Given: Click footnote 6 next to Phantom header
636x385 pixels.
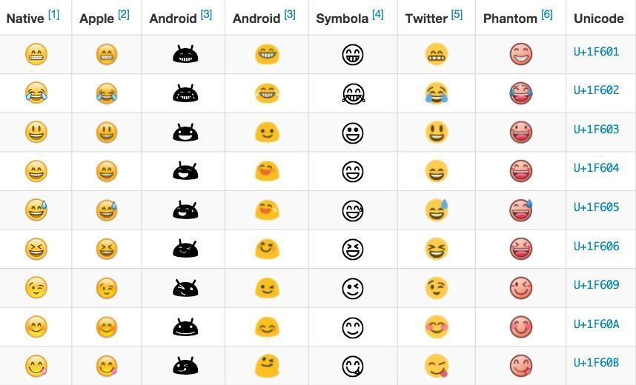Looking at the screenshot, I should (x=547, y=15).
